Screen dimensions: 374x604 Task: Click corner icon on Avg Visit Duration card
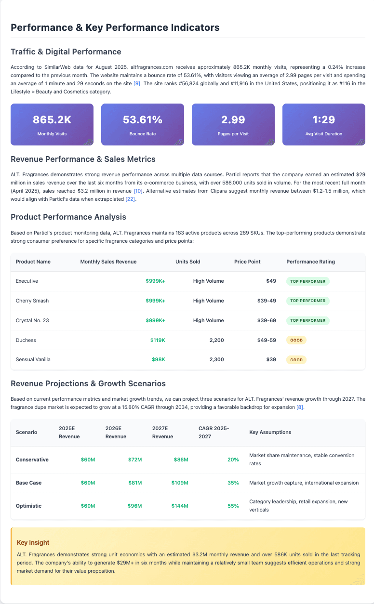360,142
